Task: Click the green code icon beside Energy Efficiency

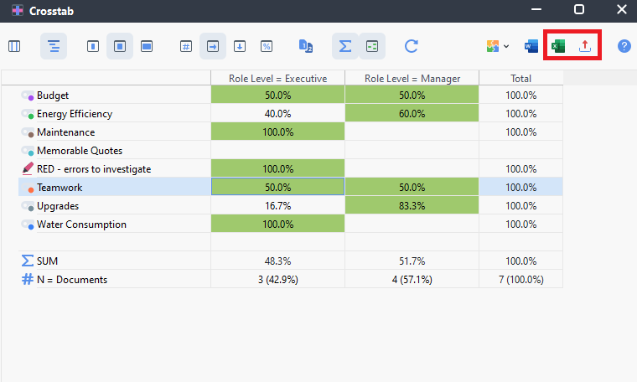Action: click(28, 114)
